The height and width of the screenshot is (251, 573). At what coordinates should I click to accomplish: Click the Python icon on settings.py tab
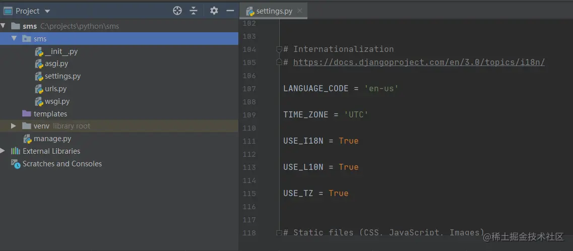tap(250, 11)
